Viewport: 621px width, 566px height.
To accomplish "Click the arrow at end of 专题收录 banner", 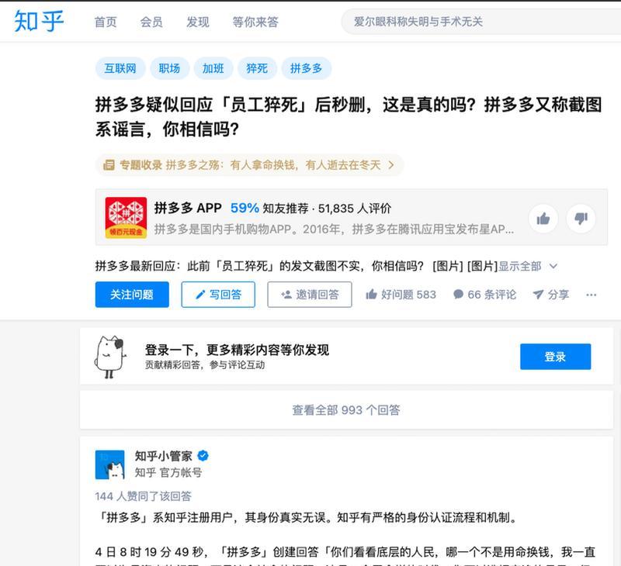I will tap(391, 165).
